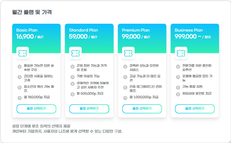Click the Standard Plan ticket icon

76,53
